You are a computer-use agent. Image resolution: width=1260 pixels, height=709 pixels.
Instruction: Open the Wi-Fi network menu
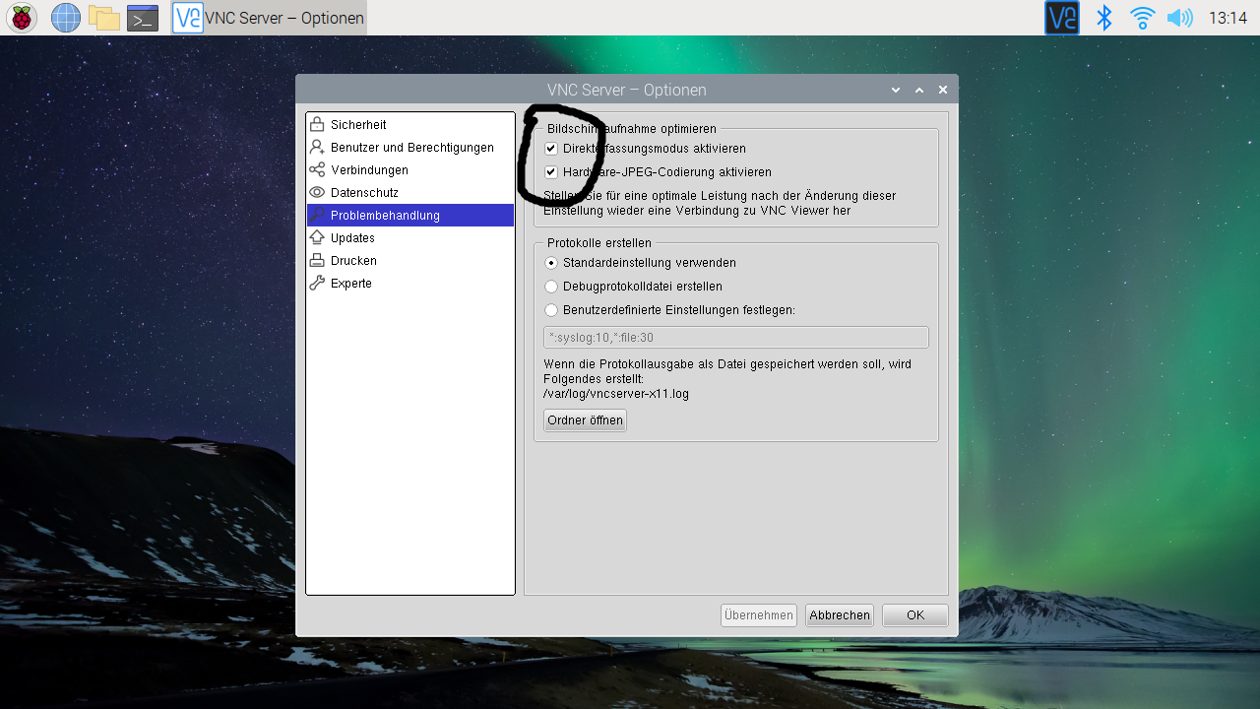(x=1142, y=18)
